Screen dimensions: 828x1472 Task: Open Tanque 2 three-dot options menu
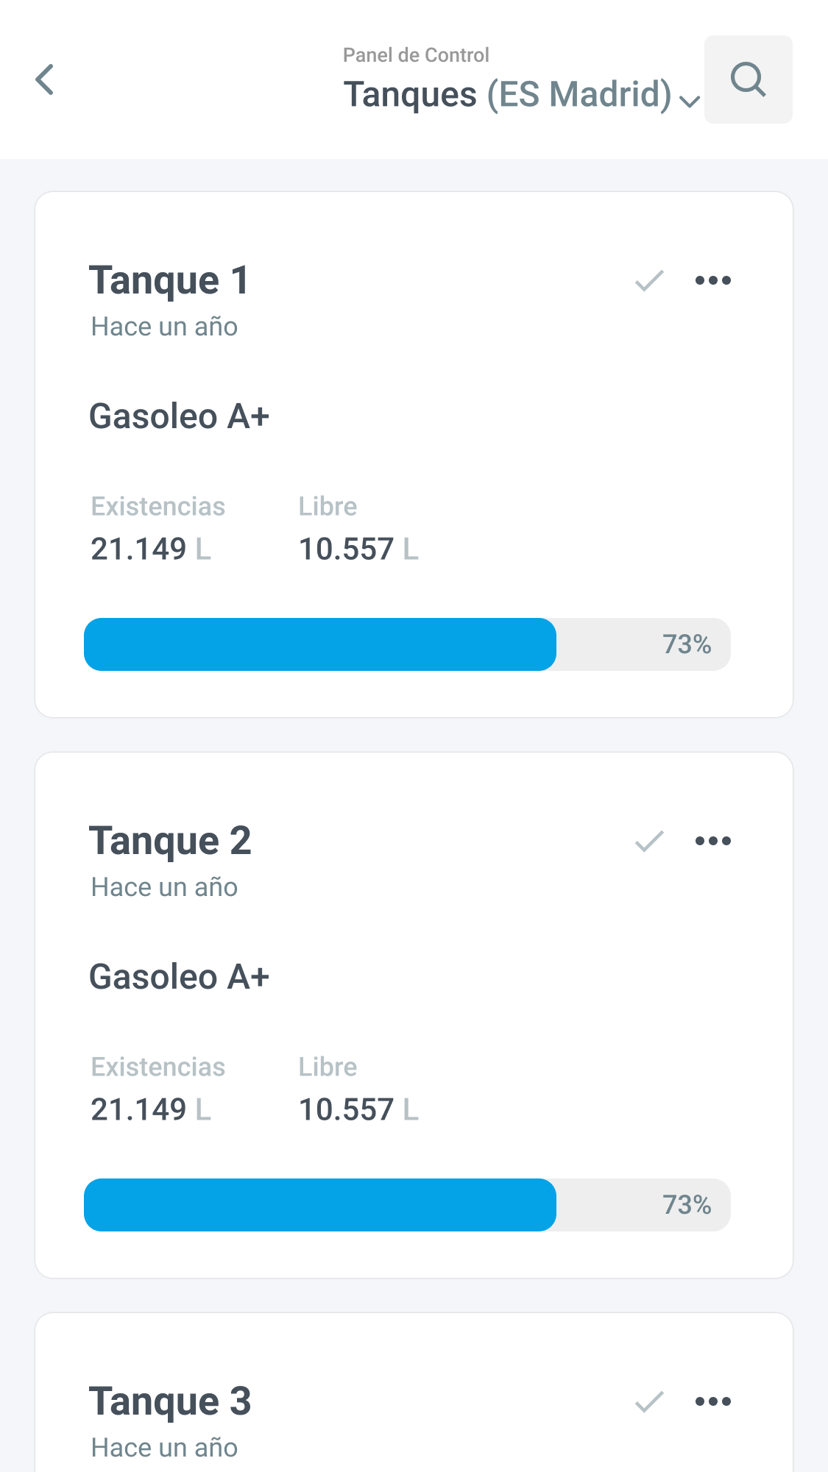pyautogui.click(x=713, y=841)
